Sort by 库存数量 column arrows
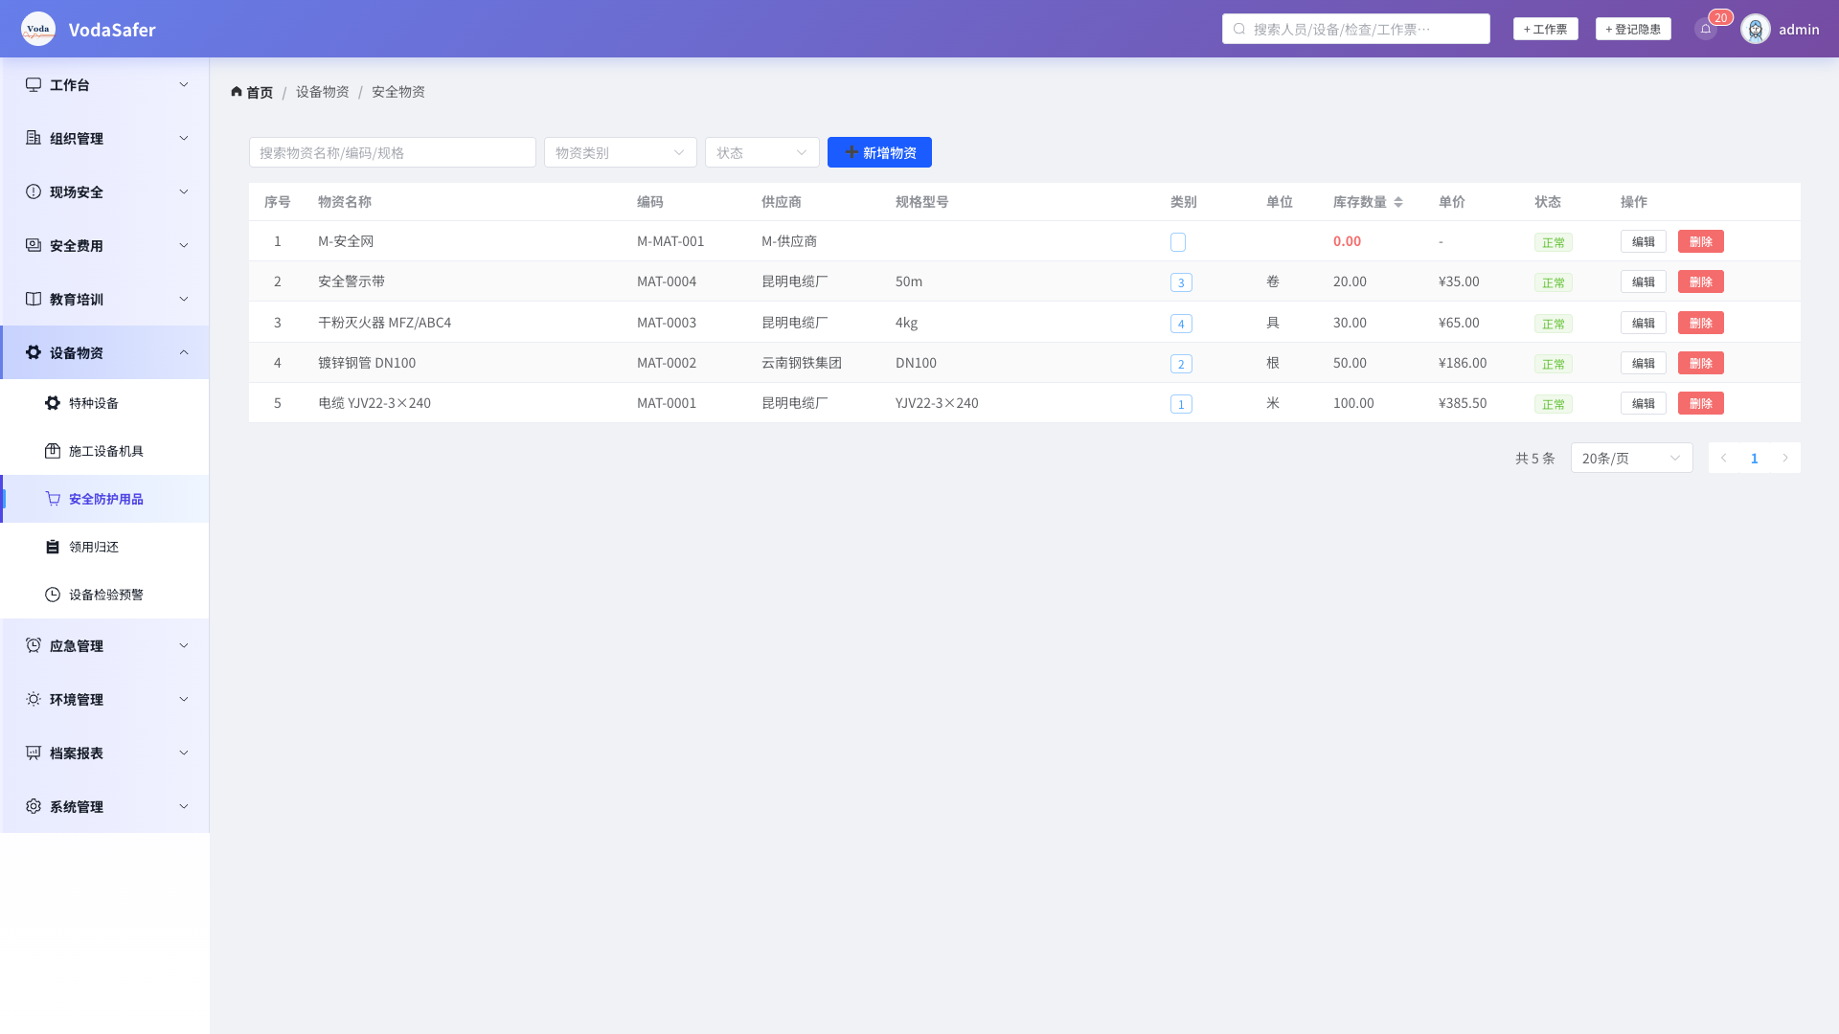 pyautogui.click(x=1398, y=202)
